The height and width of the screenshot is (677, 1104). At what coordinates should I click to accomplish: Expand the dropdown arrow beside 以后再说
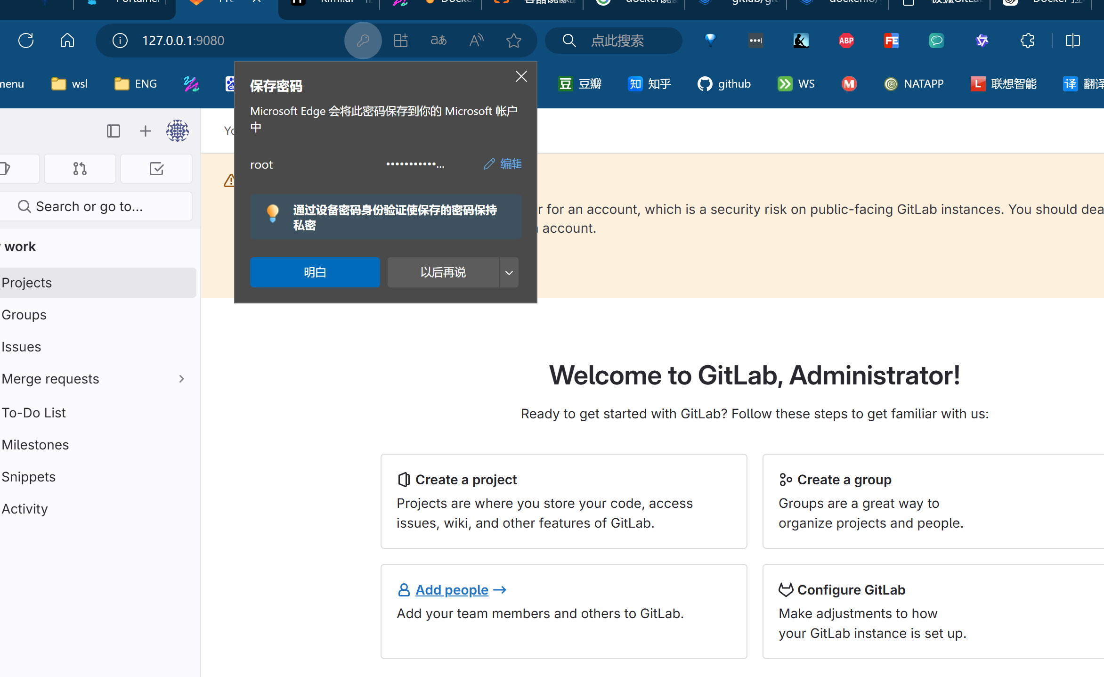pos(509,272)
